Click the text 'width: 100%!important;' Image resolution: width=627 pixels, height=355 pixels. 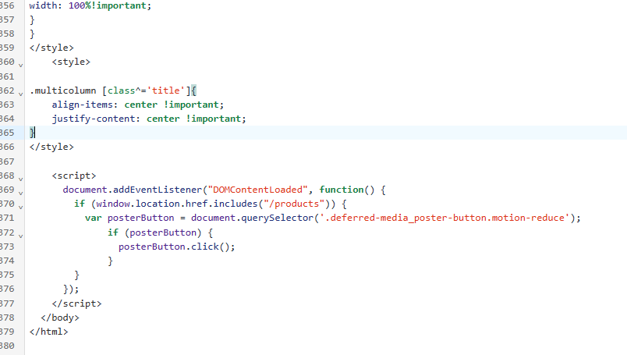(90, 5)
